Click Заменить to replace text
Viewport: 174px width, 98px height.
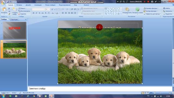168,11
